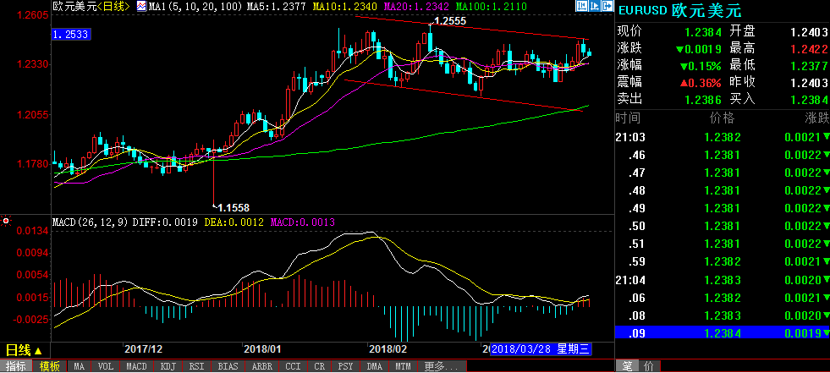Click the 最高 value 1.2422
The image size is (830, 373).
click(x=808, y=49)
